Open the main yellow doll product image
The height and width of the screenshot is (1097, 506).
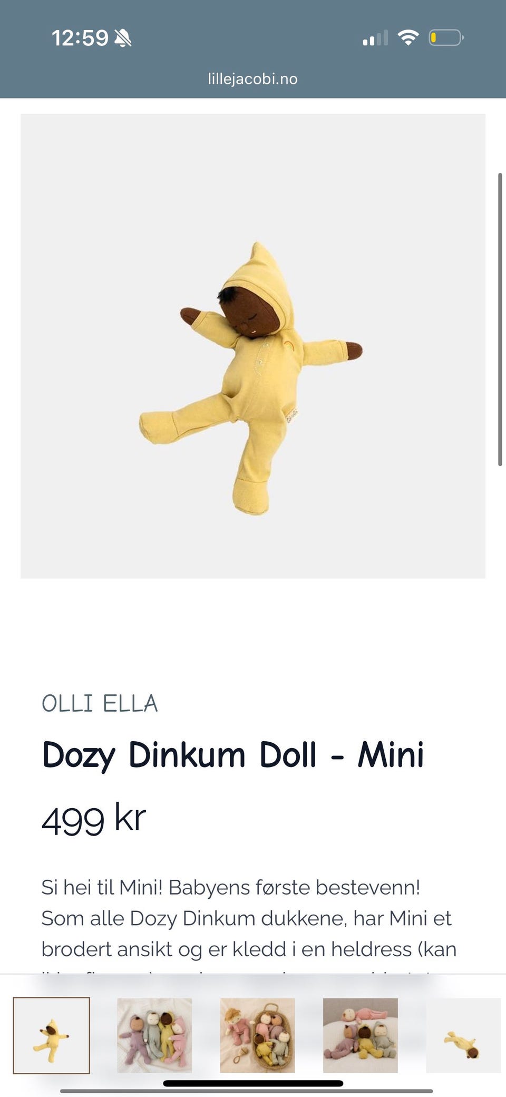253,346
